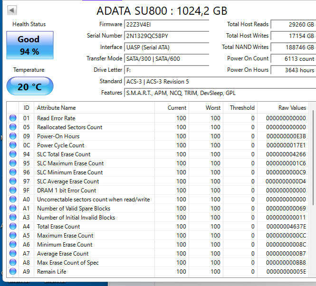Select the Power-On Hours attribute name
316x286 pixels.
pyautogui.click(x=58, y=136)
